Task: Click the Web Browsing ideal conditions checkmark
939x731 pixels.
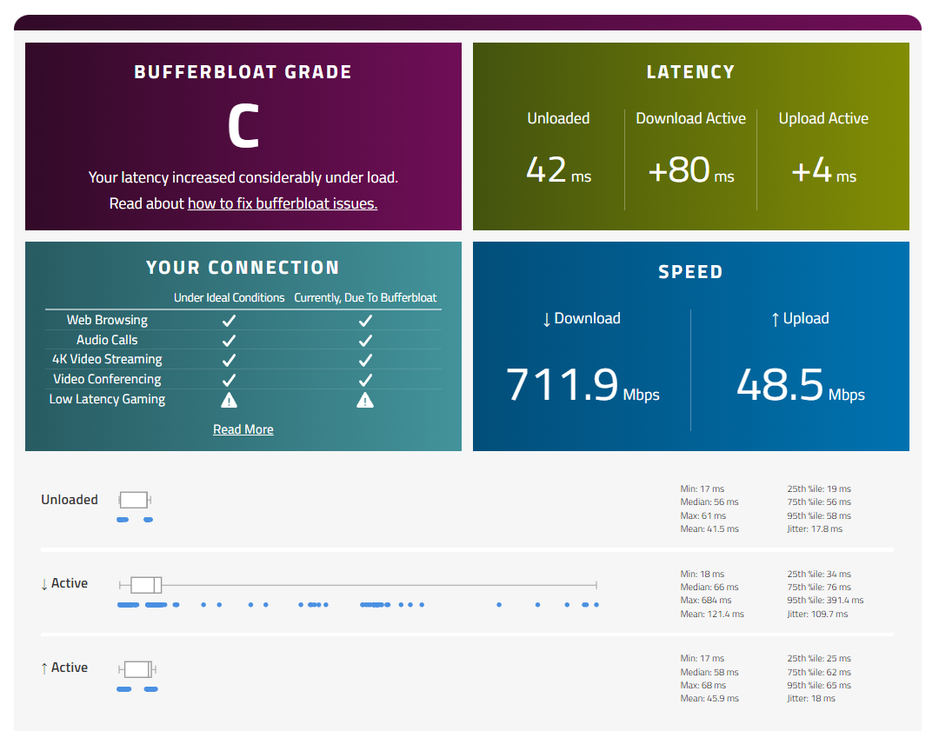Action: (229, 321)
